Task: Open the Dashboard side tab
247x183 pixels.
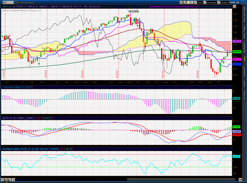Action: tap(245, 72)
